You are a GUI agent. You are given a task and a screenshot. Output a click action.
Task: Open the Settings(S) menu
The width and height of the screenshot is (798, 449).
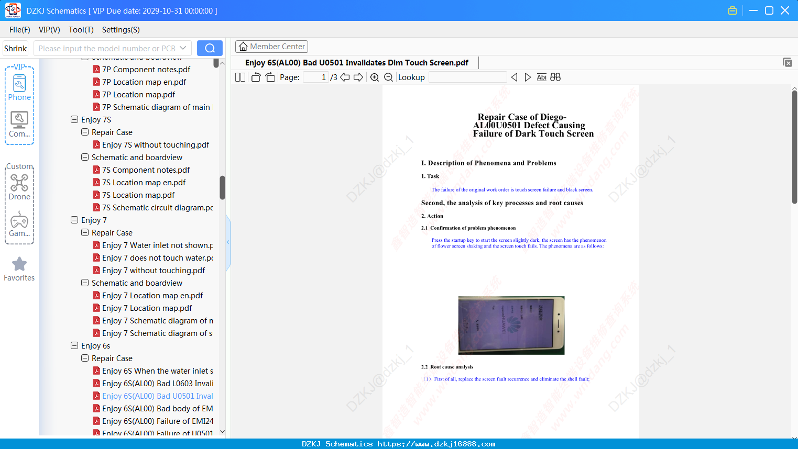point(121,30)
